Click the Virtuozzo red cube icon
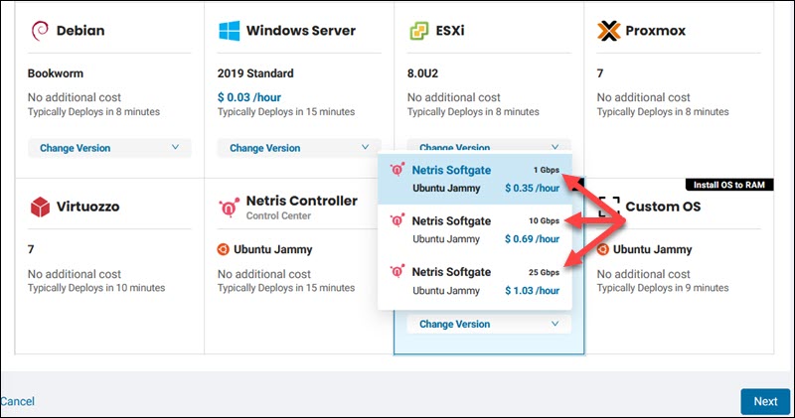Image resolution: width=795 pixels, height=418 pixels. (40, 207)
